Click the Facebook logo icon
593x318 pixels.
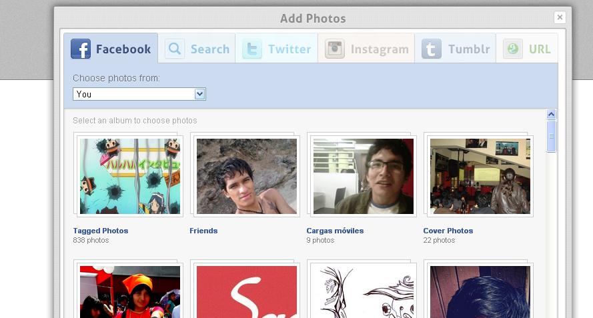[x=81, y=49]
